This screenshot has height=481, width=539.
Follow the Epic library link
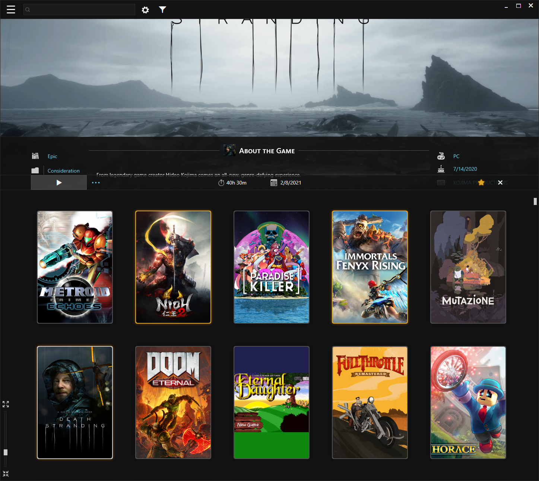[x=53, y=156]
